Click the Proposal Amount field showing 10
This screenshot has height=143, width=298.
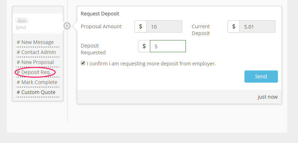click(164, 27)
